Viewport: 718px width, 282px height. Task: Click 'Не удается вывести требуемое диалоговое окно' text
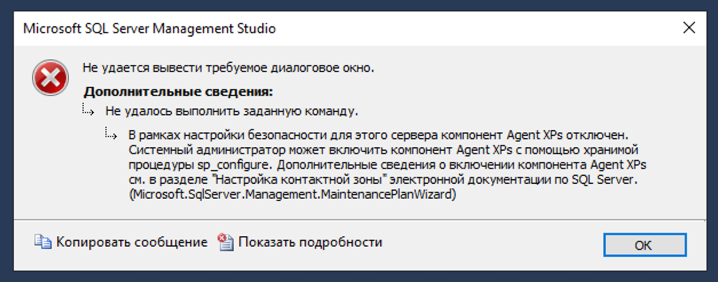(228, 67)
